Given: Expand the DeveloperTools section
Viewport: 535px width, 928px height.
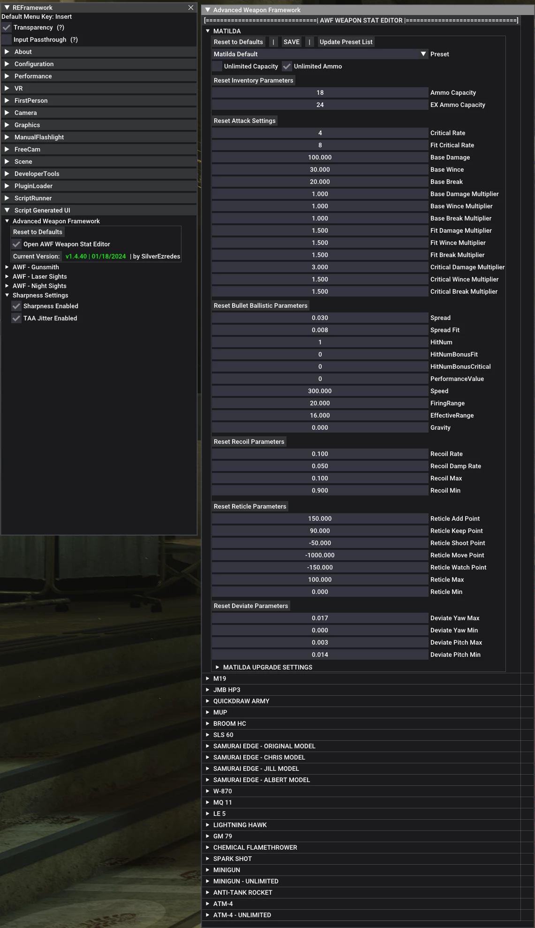Looking at the screenshot, I should coord(99,174).
